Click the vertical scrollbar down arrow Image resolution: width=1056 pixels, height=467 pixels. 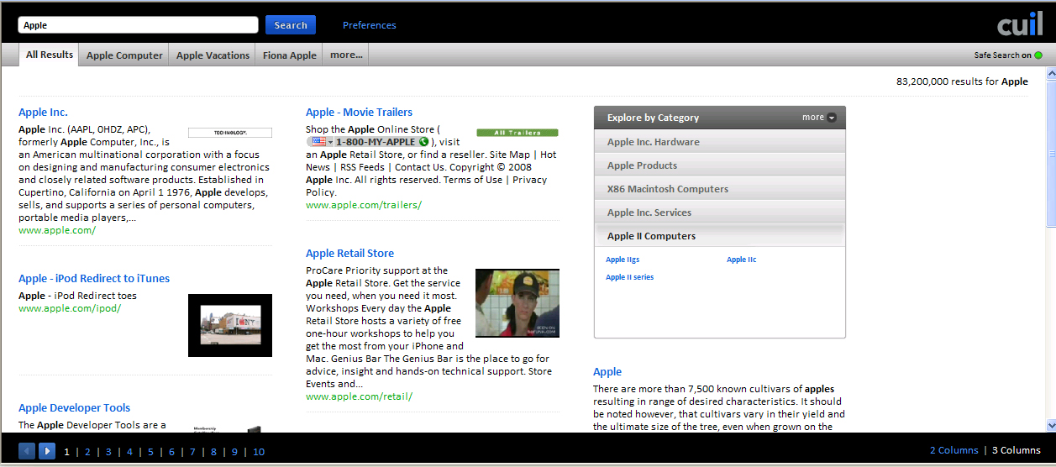(1050, 425)
